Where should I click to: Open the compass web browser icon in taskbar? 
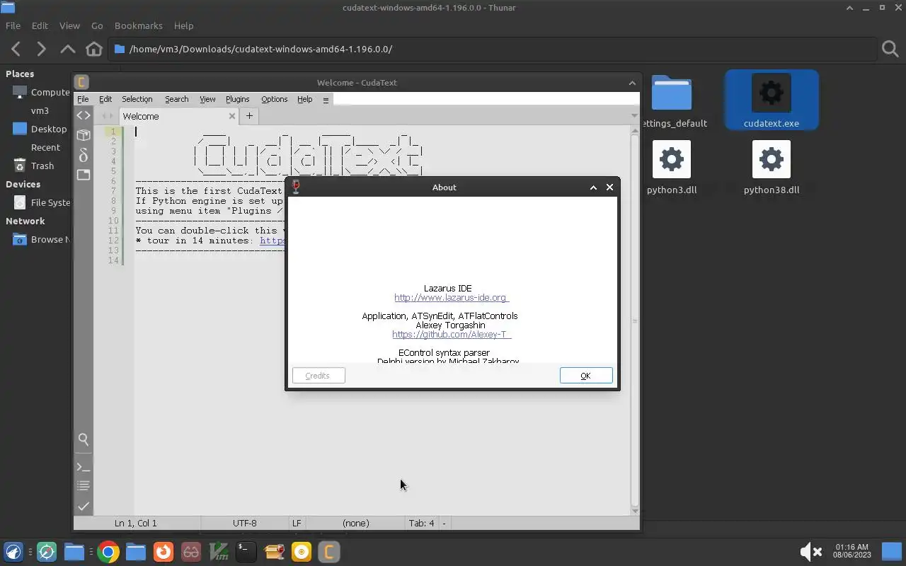point(47,552)
